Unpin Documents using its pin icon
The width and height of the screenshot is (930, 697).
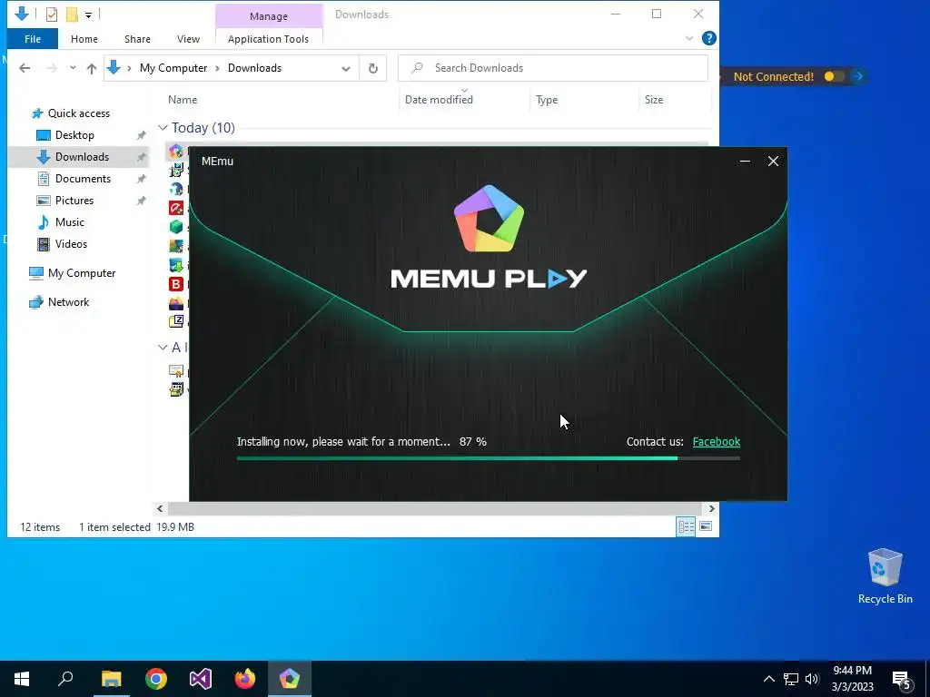point(141,179)
